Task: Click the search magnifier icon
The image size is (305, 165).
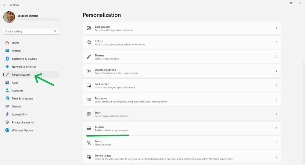Action: [x=55, y=31]
